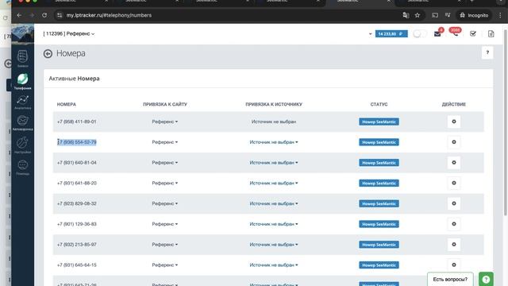
Task: Expand small arrow left of balance
Action: click(x=370, y=33)
